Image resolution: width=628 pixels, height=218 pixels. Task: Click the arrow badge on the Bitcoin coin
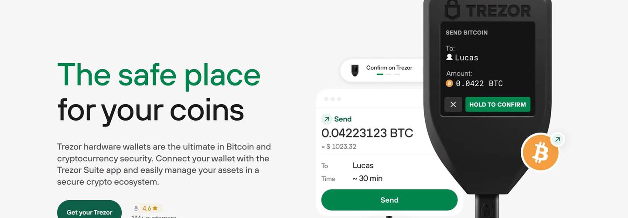click(x=557, y=140)
